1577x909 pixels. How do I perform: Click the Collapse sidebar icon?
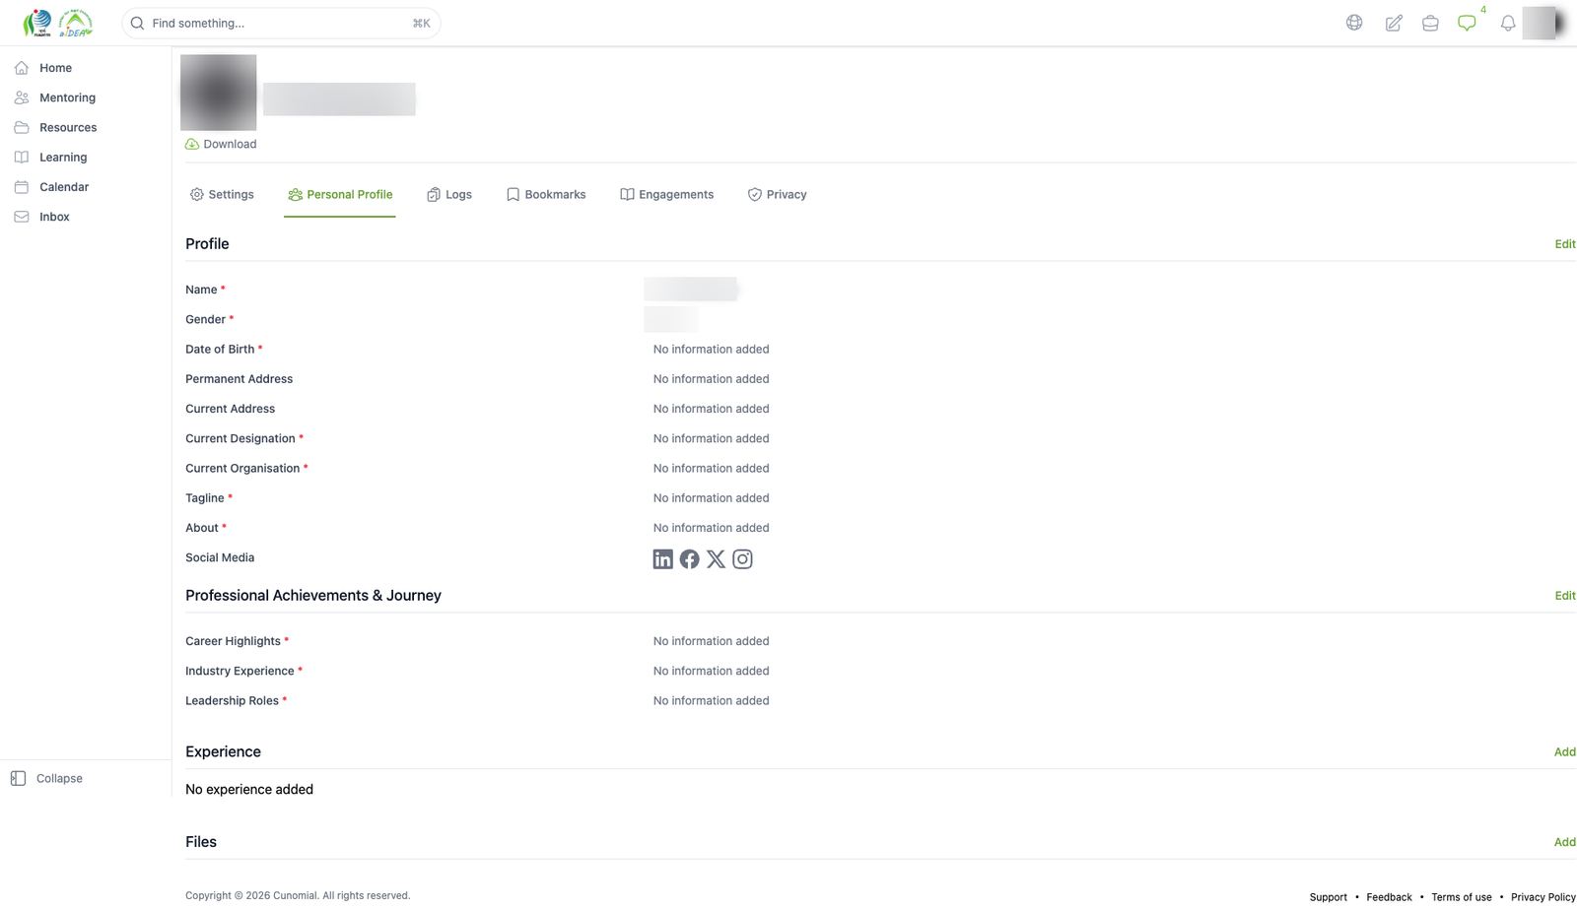[18, 778]
